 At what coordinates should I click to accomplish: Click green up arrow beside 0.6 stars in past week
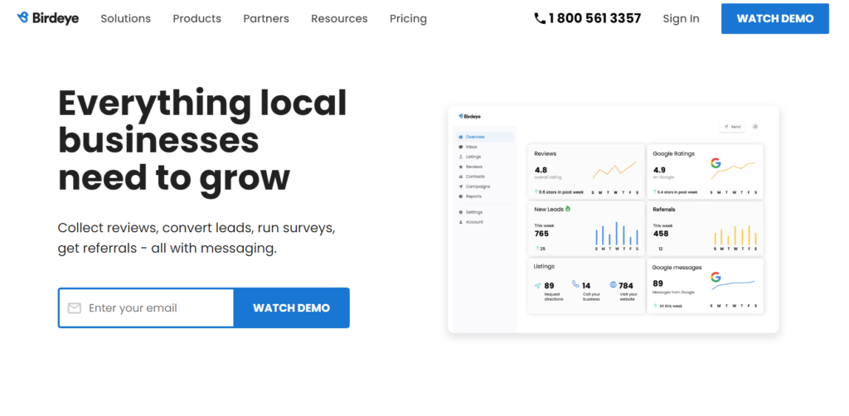(x=536, y=191)
